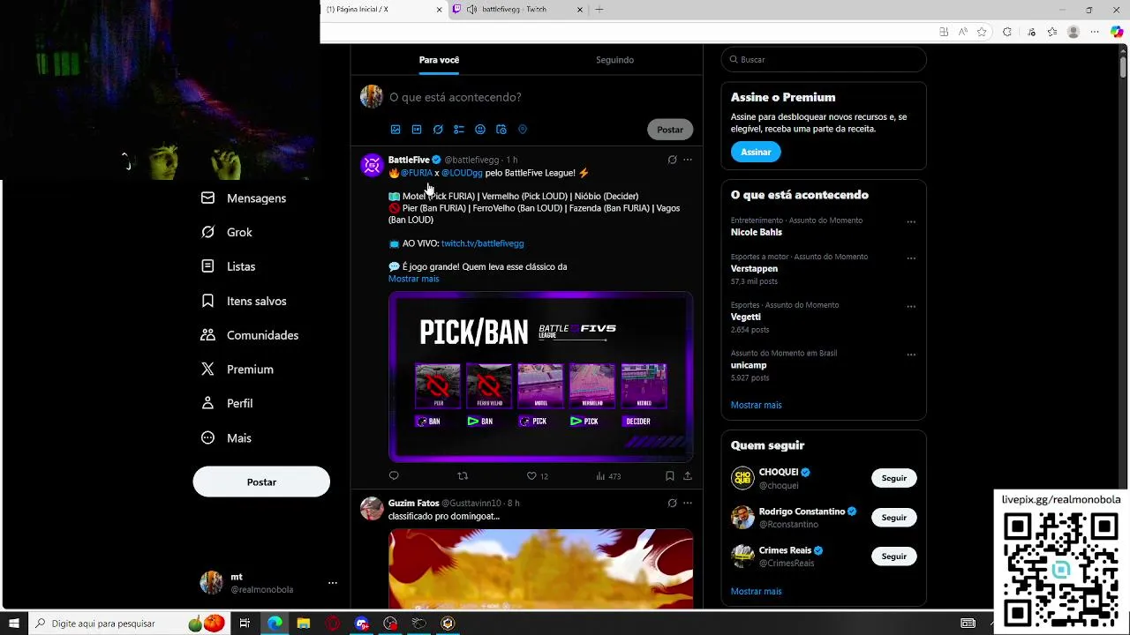This screenshot has width=1130, height=635.
Task: Open options for Vegetti trend
Action: 911,307
